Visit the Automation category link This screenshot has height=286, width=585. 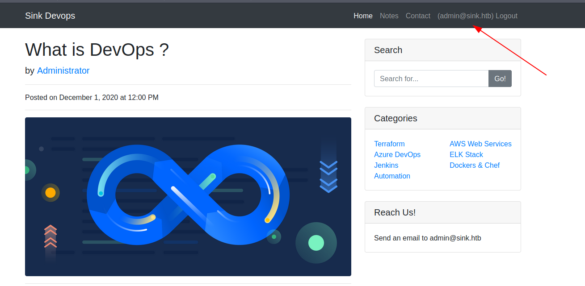click(392, 176)
